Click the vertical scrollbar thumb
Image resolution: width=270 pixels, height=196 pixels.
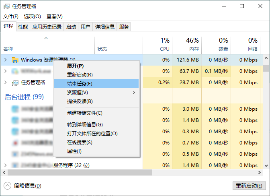pos(266,68)
